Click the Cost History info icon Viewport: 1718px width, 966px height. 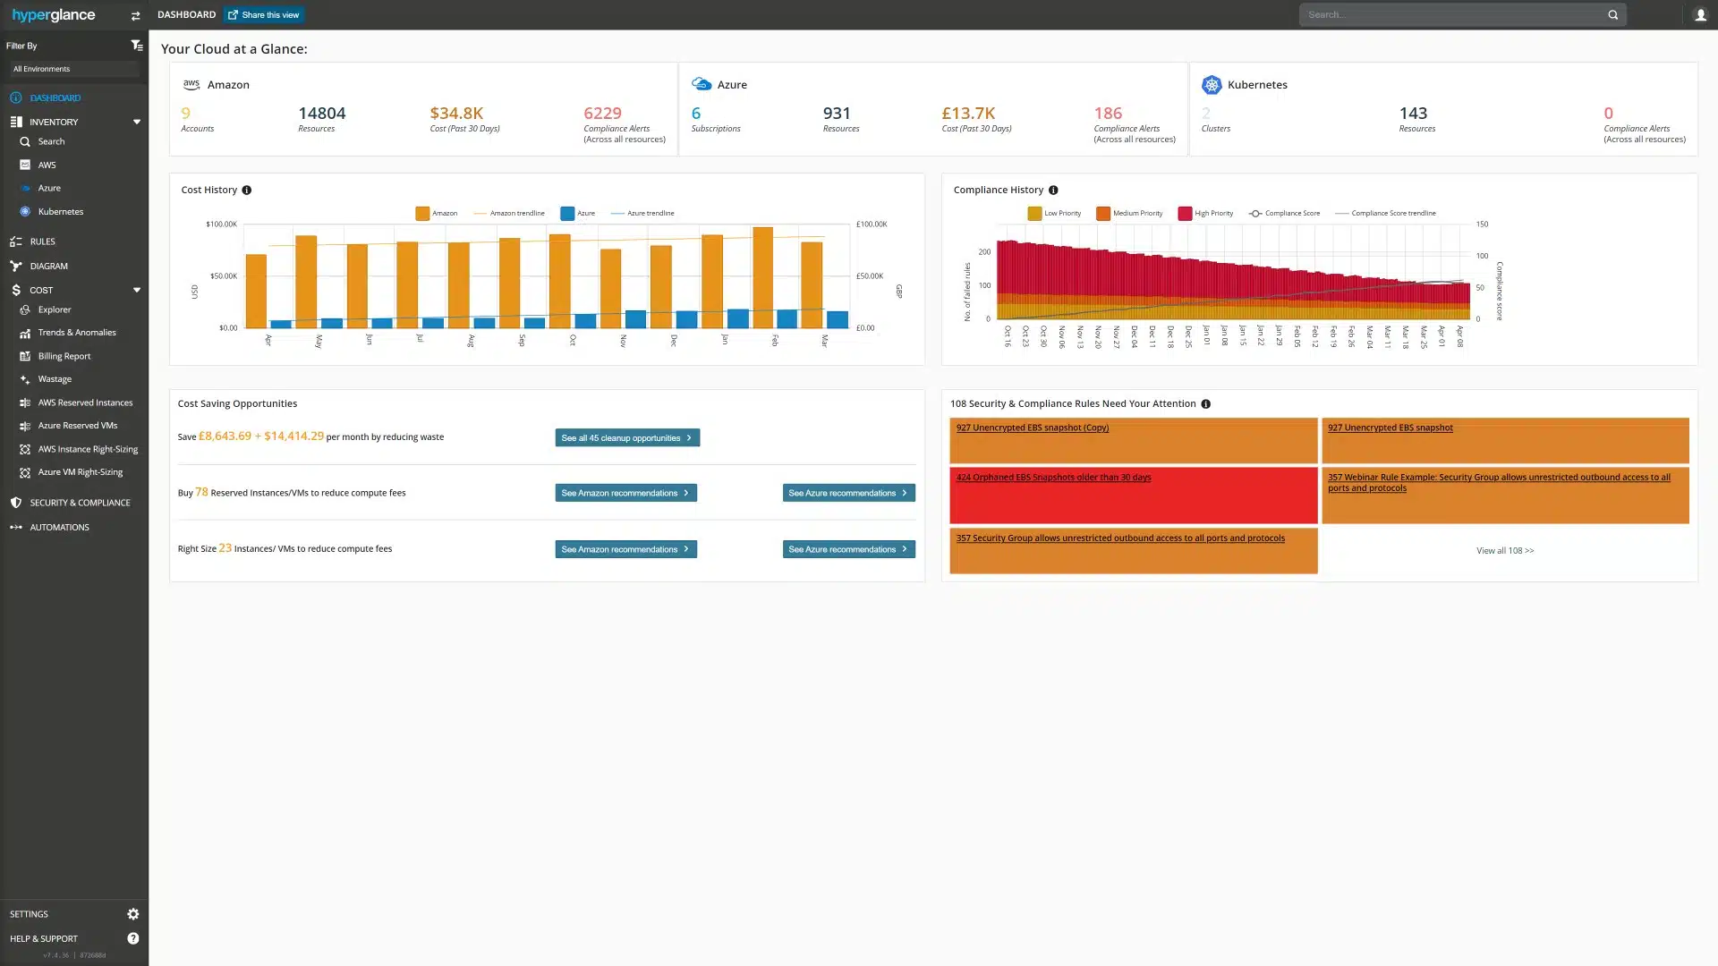(x=247, y=190)
